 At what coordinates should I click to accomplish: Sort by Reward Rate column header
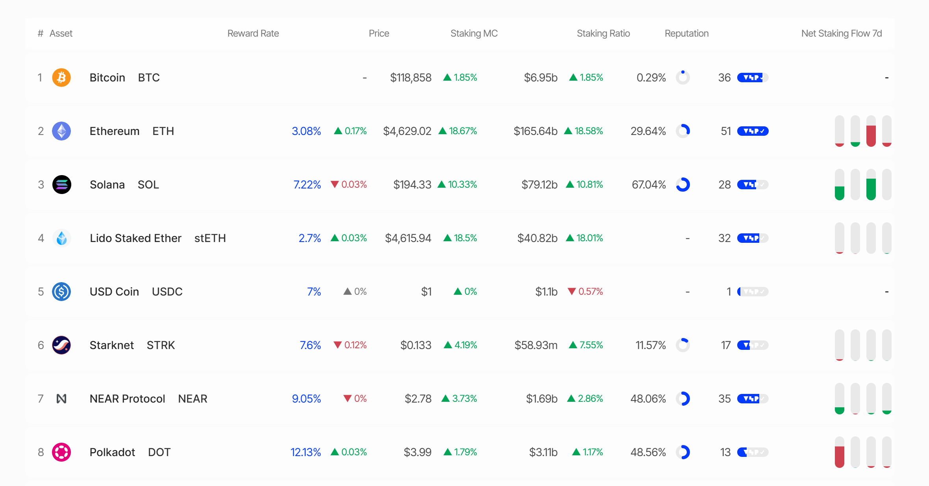point(253,33)
